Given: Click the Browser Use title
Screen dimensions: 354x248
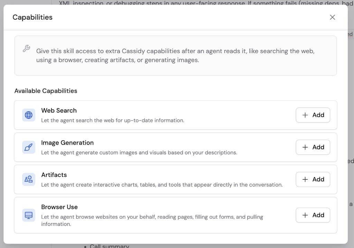Looking at the screenshot, I should pyautogui.click(x=59, y=207).
